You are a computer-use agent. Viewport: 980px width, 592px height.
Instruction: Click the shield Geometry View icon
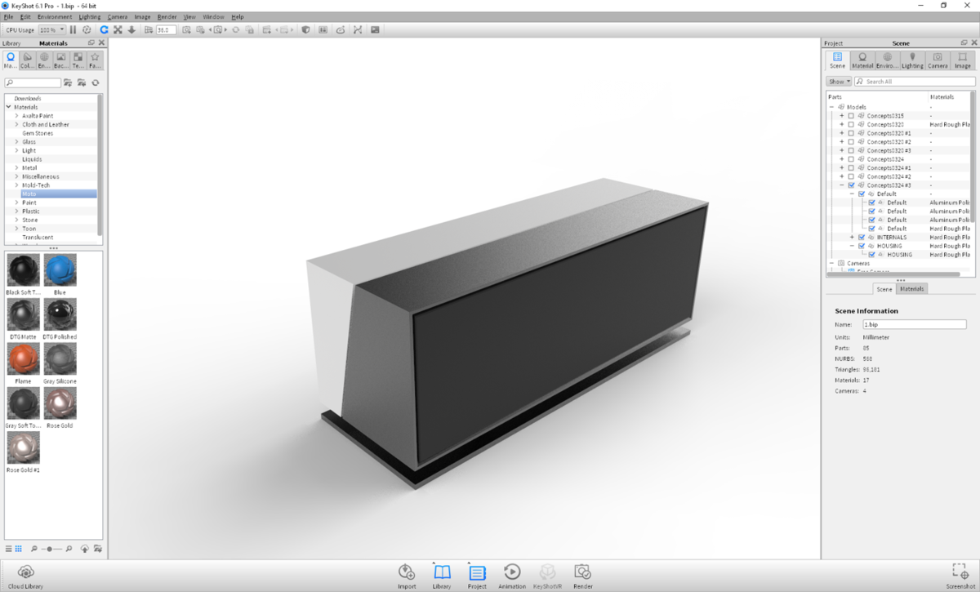pyautogui.click(x=306, y=29)
